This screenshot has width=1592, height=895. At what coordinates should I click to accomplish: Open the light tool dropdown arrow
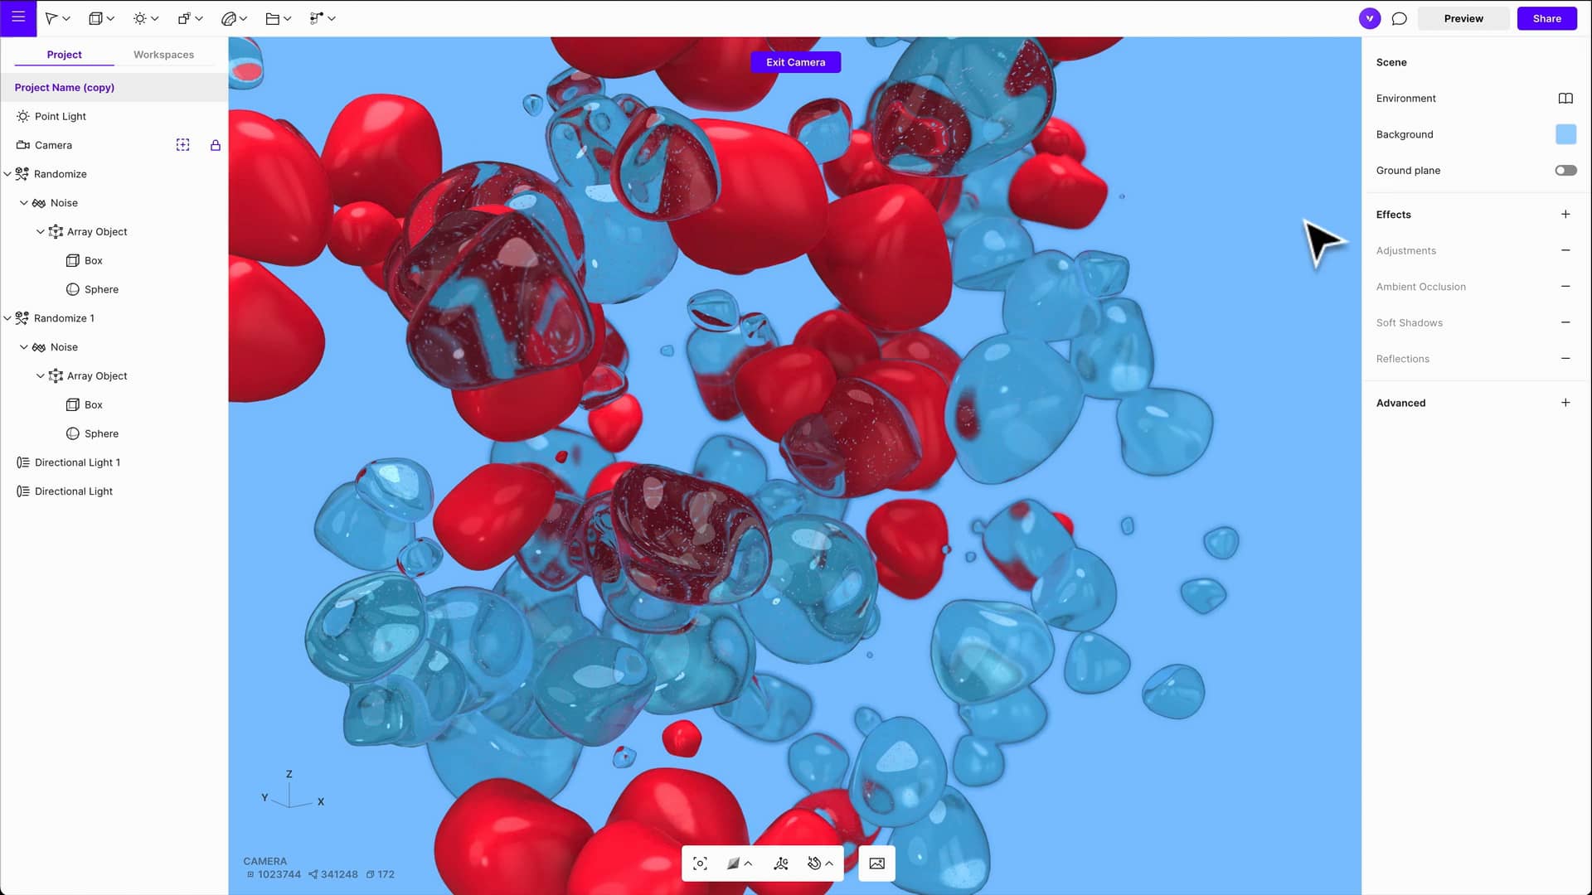click(x=155, y=18)
